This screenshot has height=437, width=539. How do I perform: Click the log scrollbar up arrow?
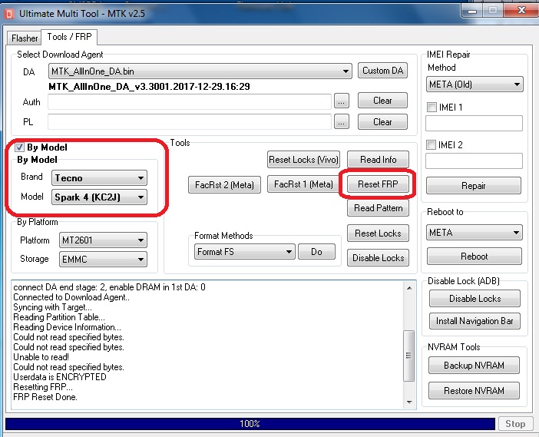tap(409, 288)
